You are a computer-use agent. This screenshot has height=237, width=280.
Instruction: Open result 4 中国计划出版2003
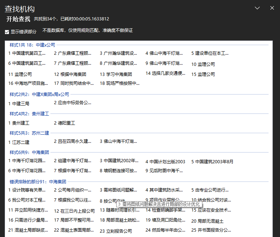(x=165, y=162)
